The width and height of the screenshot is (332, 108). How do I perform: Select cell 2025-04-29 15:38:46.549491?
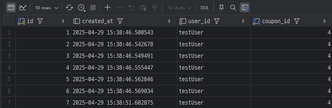124,56
